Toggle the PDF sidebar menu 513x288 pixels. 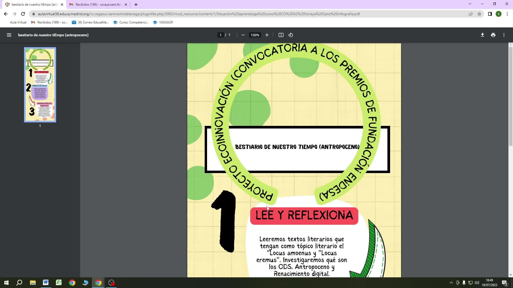point(9,35)
